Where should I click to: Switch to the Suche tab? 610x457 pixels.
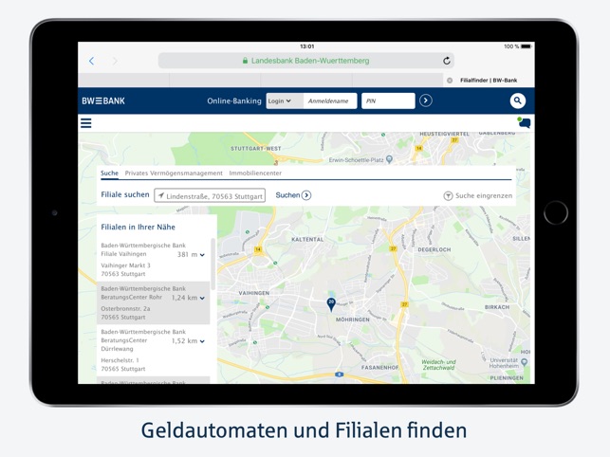click(109, 174)
